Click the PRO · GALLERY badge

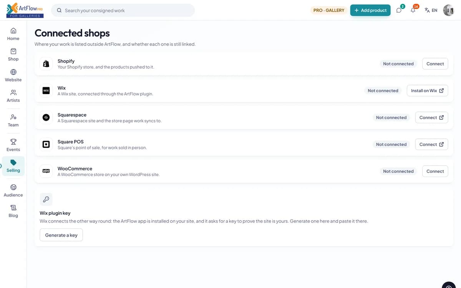coord(329,10)
